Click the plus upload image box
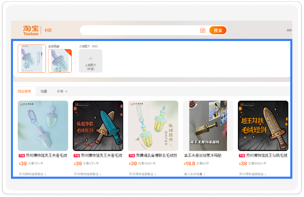Image resolution: width=304 pixels, height=197 pixels. pyautogui.click(x=90, y=61)
